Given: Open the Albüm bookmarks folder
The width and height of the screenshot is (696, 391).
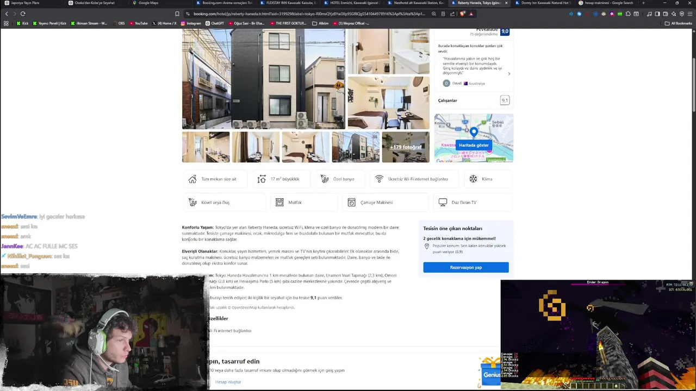Looking at the screenshot, I should (321, 23).
